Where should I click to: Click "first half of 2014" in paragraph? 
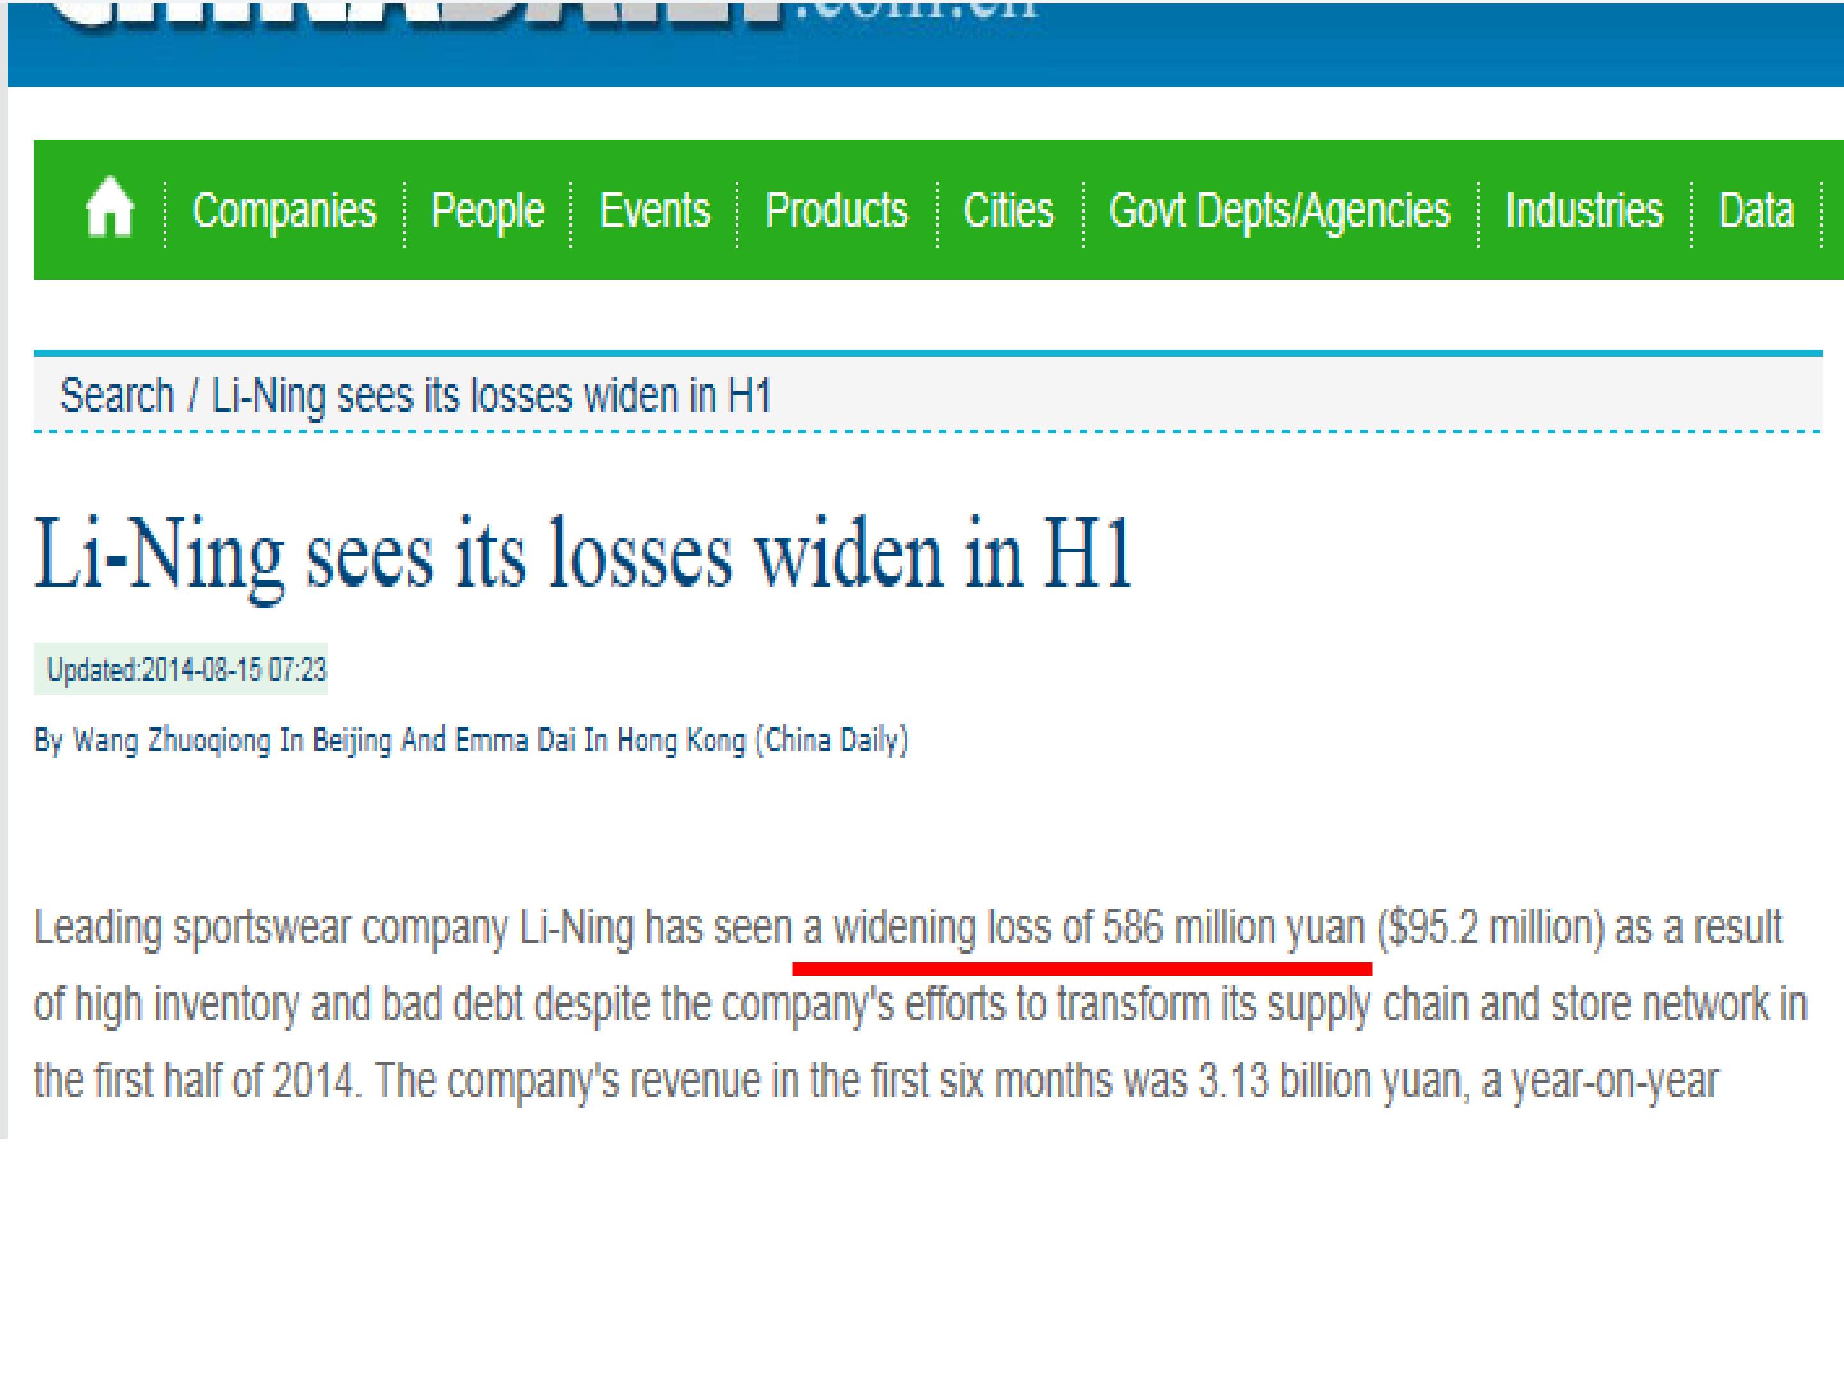tap(223, 1081)
